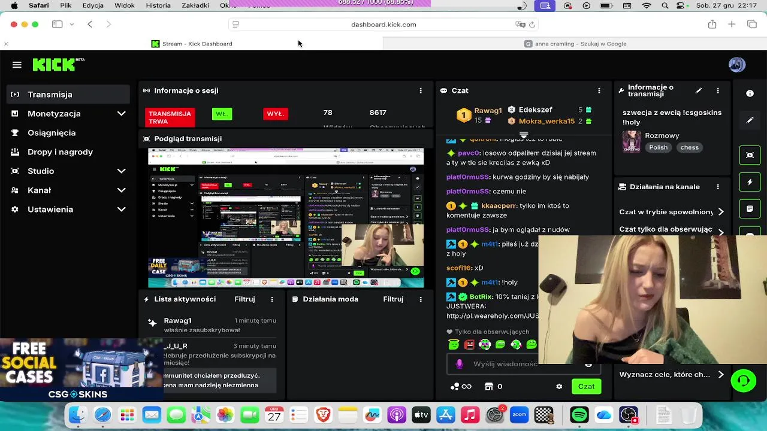Click Rawag1 subscription entry in activity list
The height and width of the screenshot is (431, 767).
(x=213, y=325)
